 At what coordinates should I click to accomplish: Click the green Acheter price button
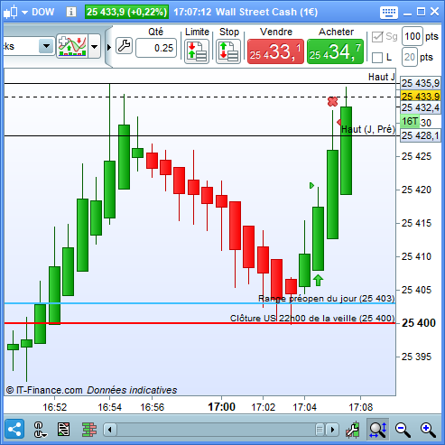pos(335,51)
